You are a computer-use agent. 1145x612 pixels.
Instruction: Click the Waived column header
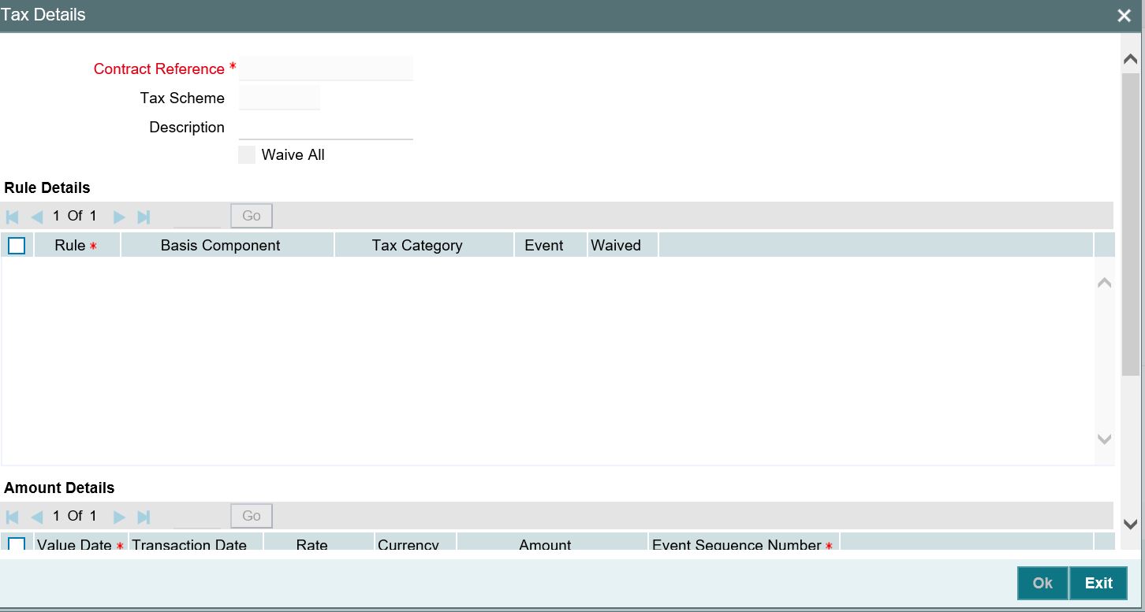click(x=623, y=245)
